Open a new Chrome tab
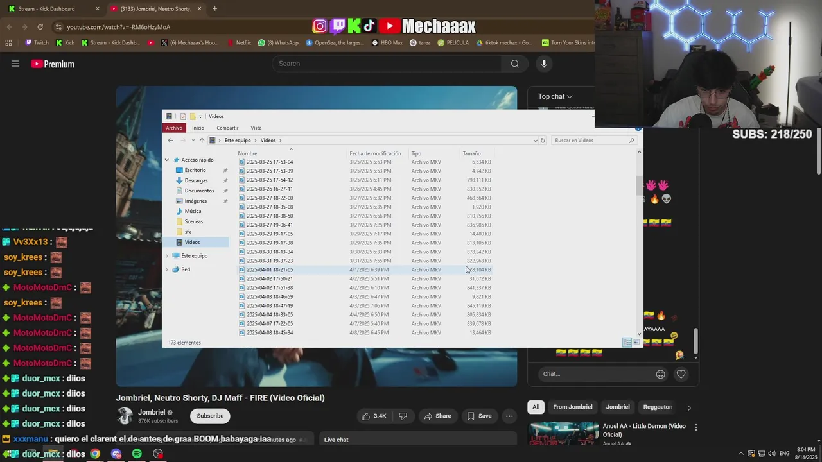Viewport: 822px width, 462px height. pos(214,9)
